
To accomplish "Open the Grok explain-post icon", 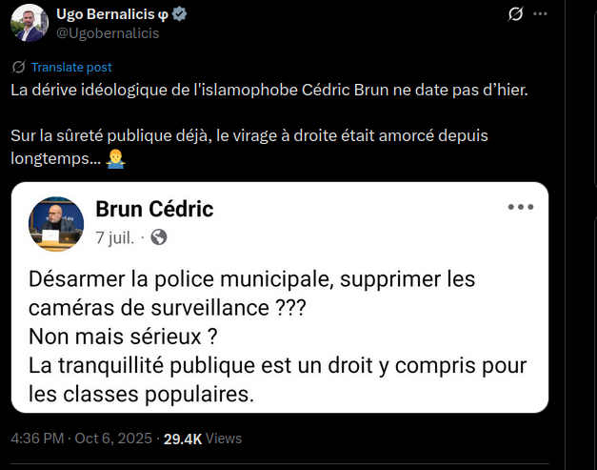I will point(515,14).
